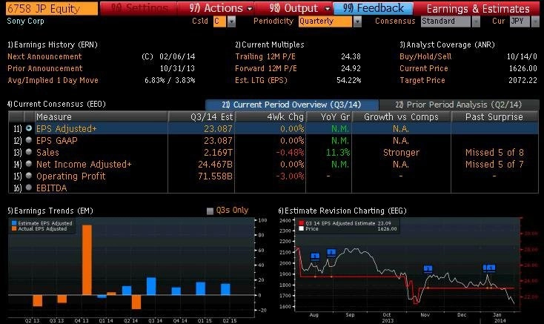Click the first August earnings marker icon

pos(315,257)
